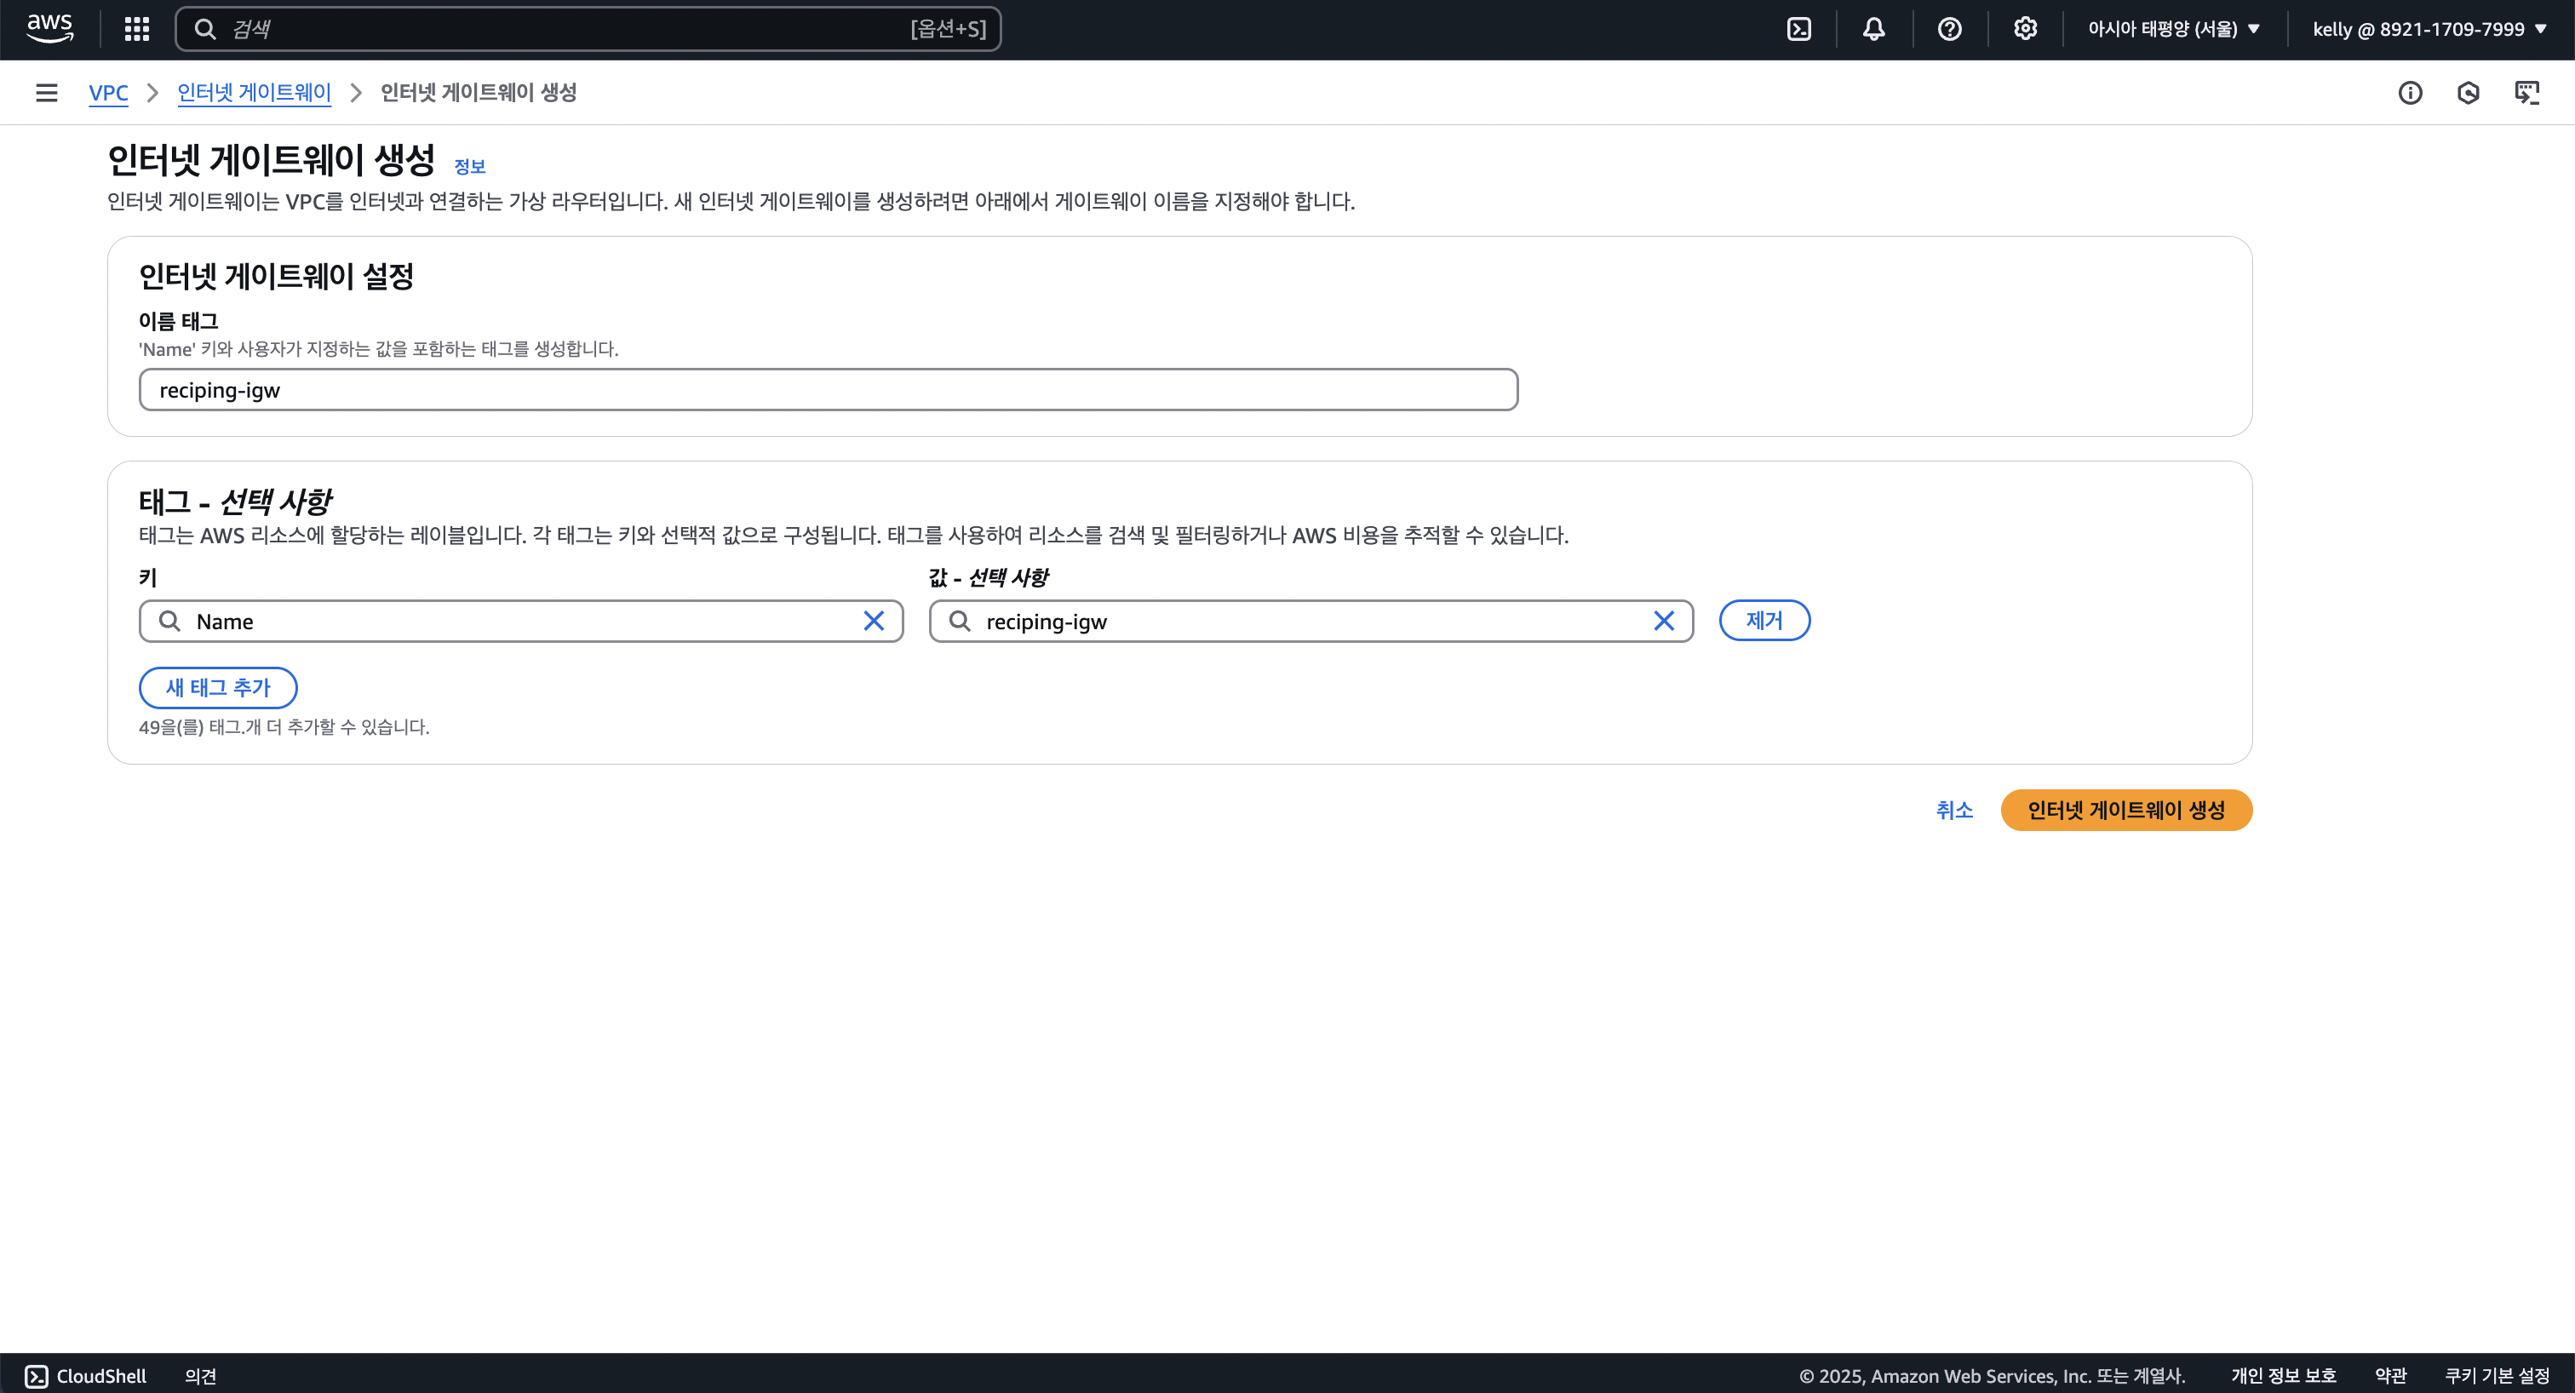Open the settings gear in top bar
The image size is (2575, 1393).
[x=2025, y=29]
